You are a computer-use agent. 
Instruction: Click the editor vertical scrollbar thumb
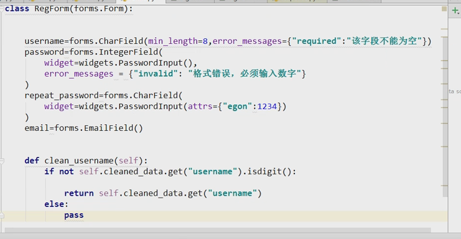445,117
